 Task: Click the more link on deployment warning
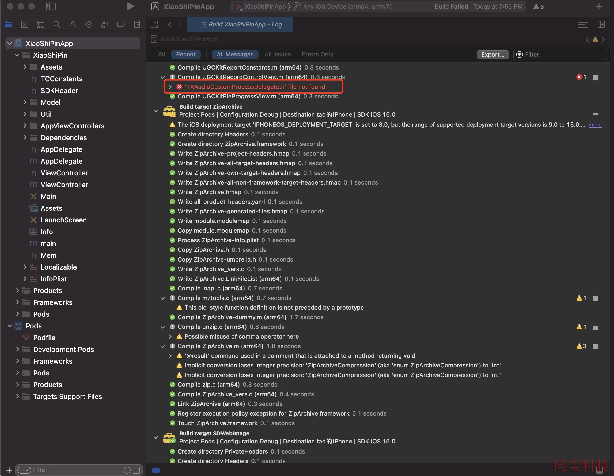(595, 125)
